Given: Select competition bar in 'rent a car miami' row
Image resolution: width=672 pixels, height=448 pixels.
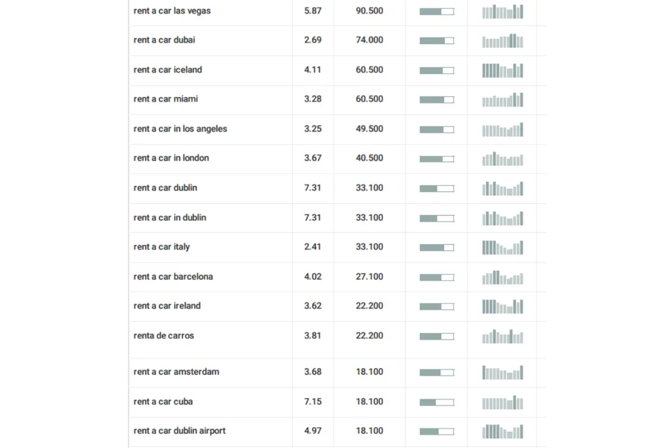Looking at the screenshot, I should click(x=437, y=100).
